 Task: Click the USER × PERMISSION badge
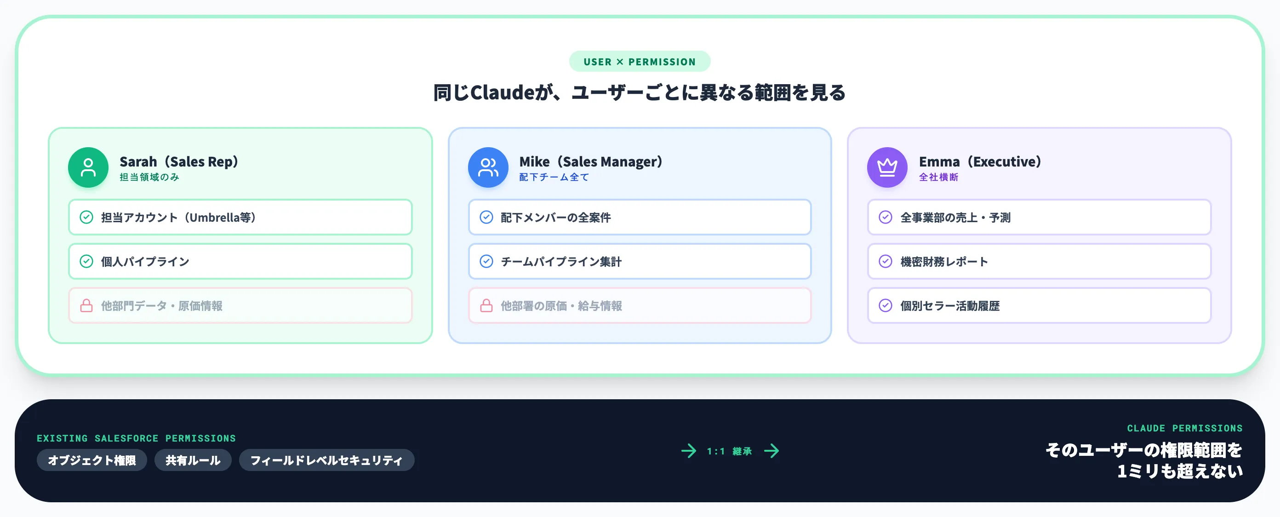pyautogui.click(x=640, y=62)
